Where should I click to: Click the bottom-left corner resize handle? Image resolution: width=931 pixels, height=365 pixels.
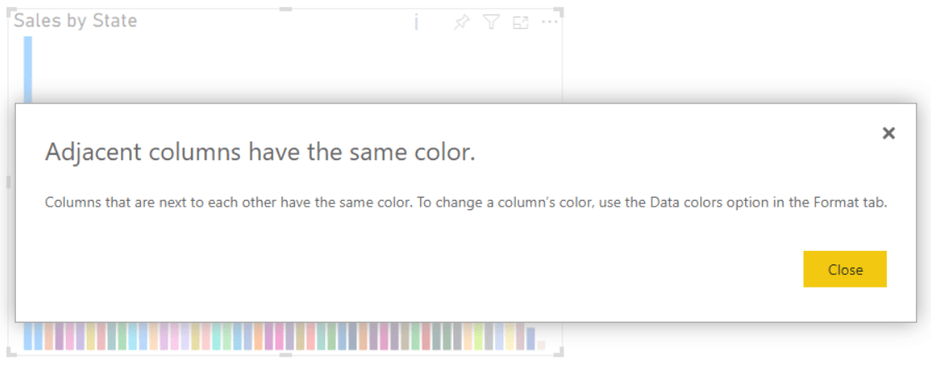pyautogui.click(x=11, y=353)
